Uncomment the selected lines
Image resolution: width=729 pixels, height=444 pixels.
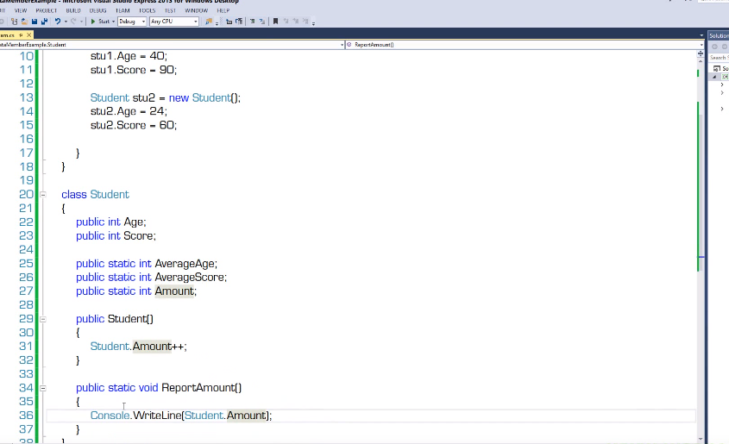click(262, 22)
